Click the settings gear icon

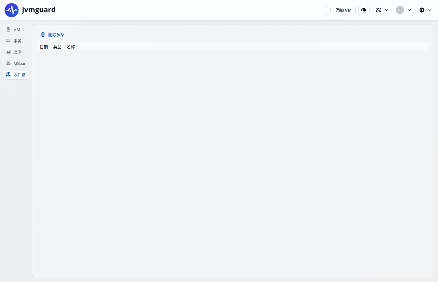click(x=422, y=10)
